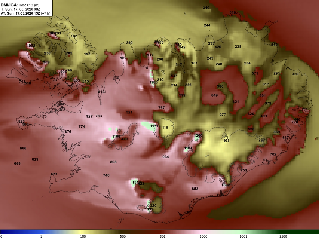
Task: Click the map value '909'
Action: click(46, 62)
